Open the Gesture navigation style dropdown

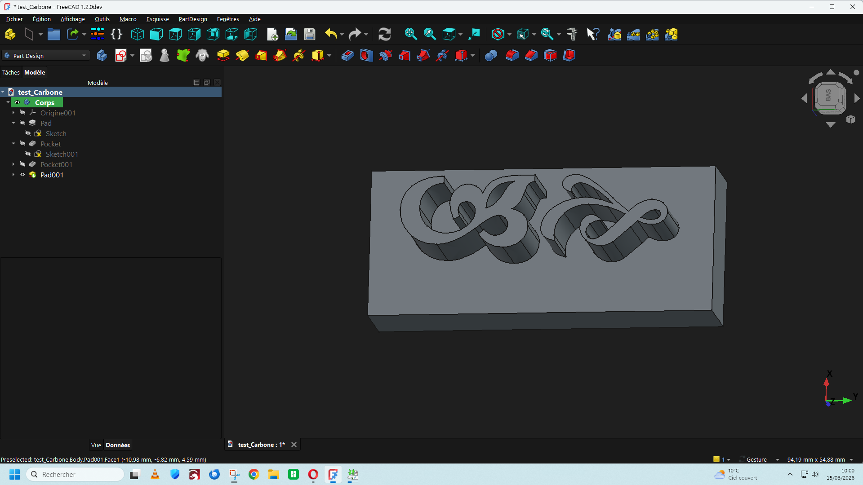point(760,459)
